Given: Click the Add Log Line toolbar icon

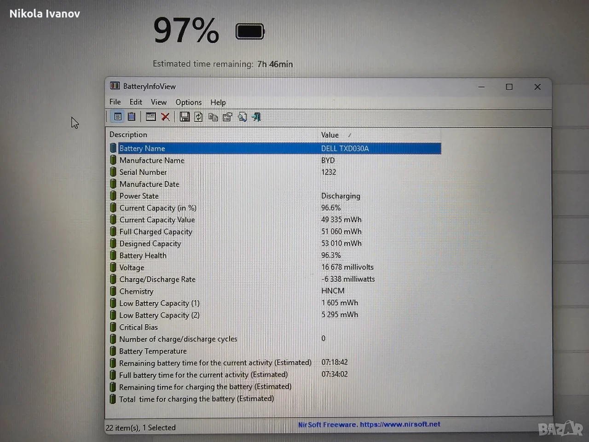Looking at the screenshot, I should tap(150, 117).
